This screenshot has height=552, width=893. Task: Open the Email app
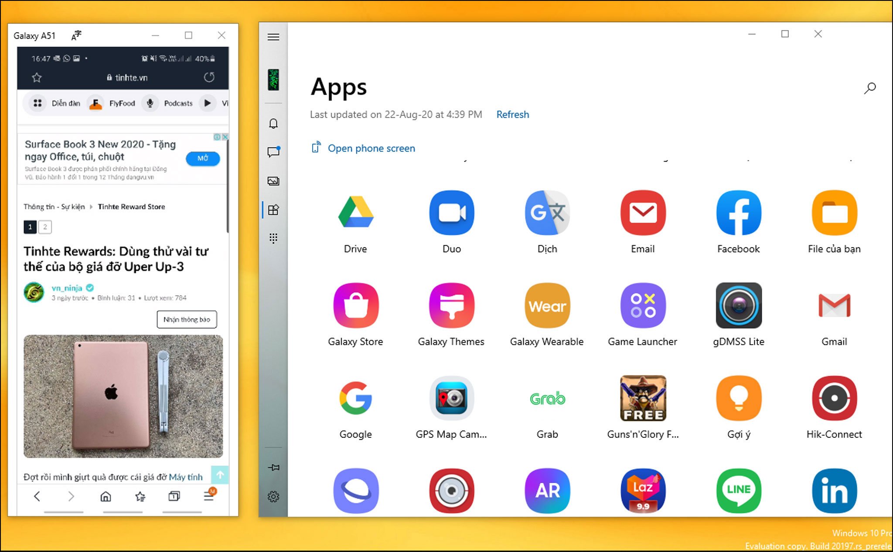(643, 213)
